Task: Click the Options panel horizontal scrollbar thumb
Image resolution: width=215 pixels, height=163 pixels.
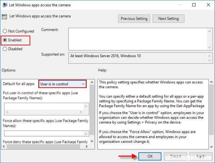Action: (43, 147)
